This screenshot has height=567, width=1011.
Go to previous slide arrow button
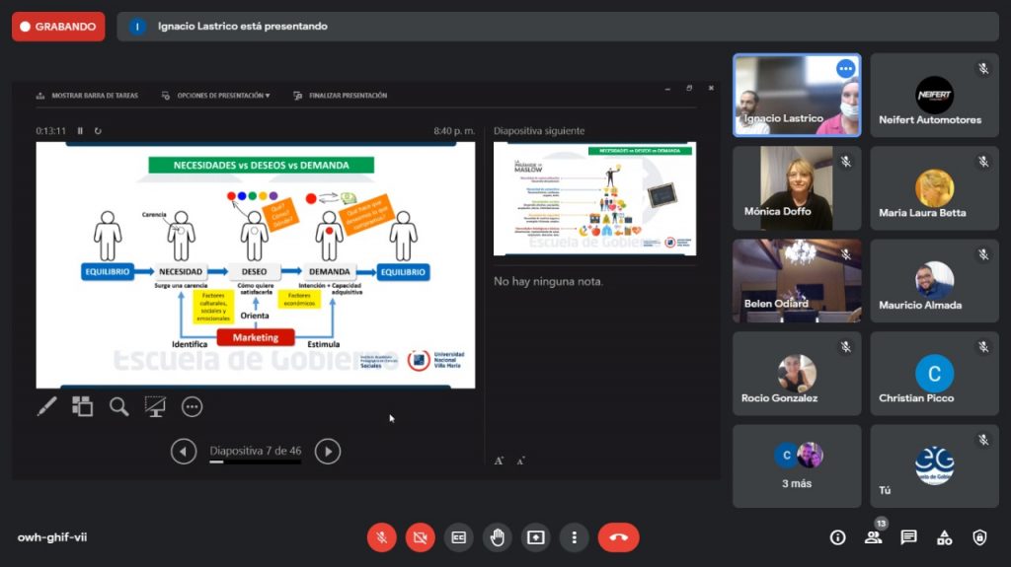[x=184, y=452]
